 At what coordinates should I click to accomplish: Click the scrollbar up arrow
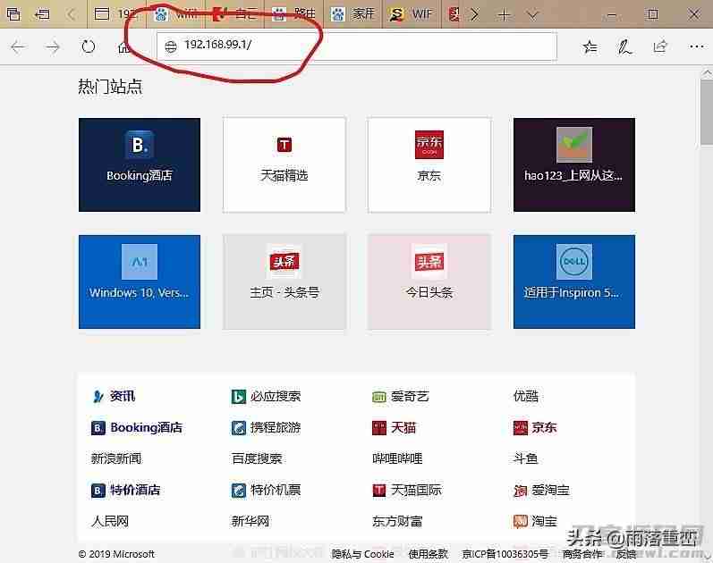tap(707, 72)
